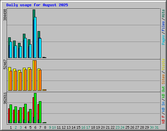Click day 1 on the x-axis

[x=11, y=127]
